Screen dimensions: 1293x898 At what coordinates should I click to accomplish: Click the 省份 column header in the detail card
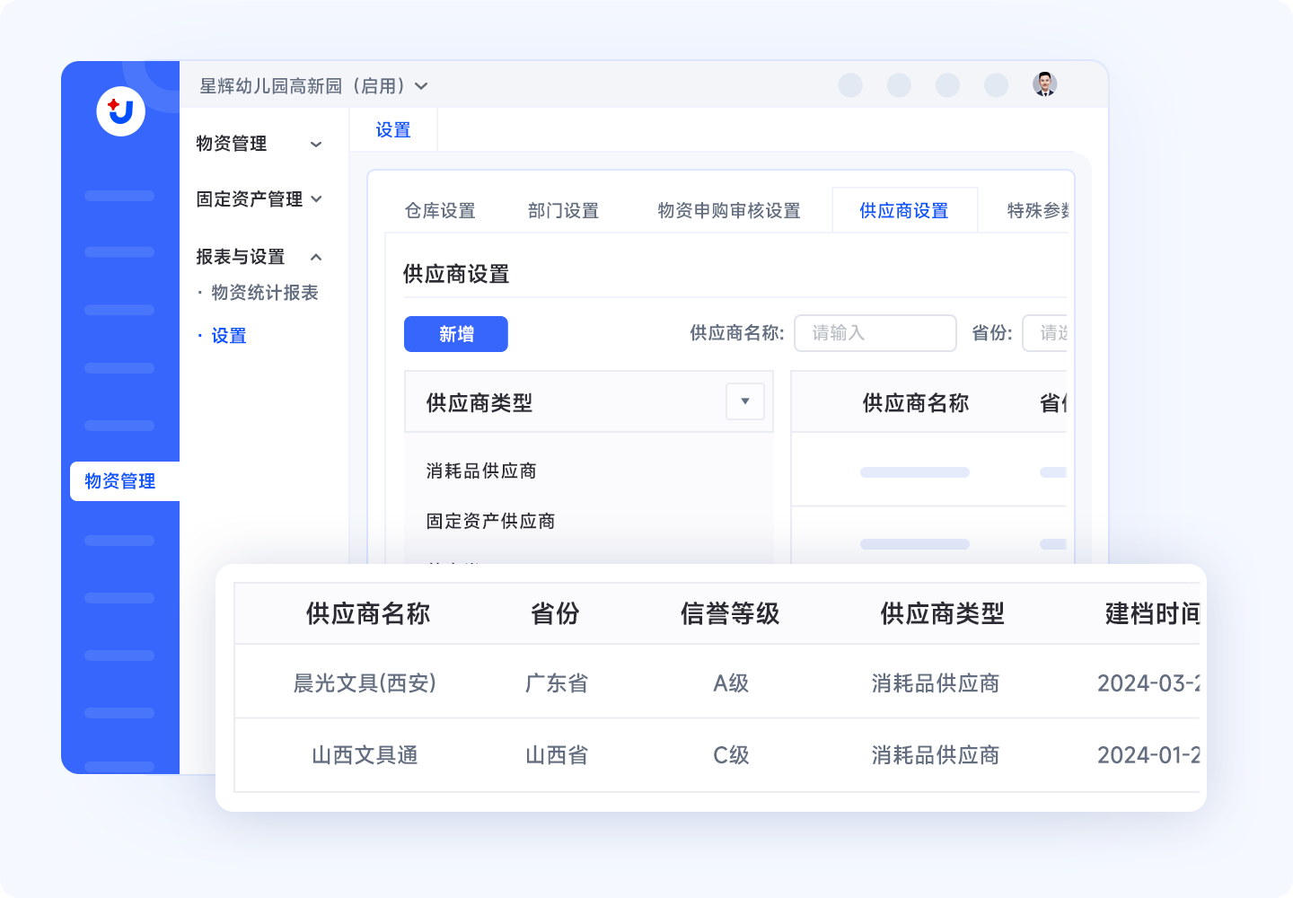pyautogui.click(x=555, y=614)
